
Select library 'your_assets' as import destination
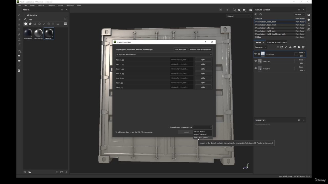tap(201, 137)
